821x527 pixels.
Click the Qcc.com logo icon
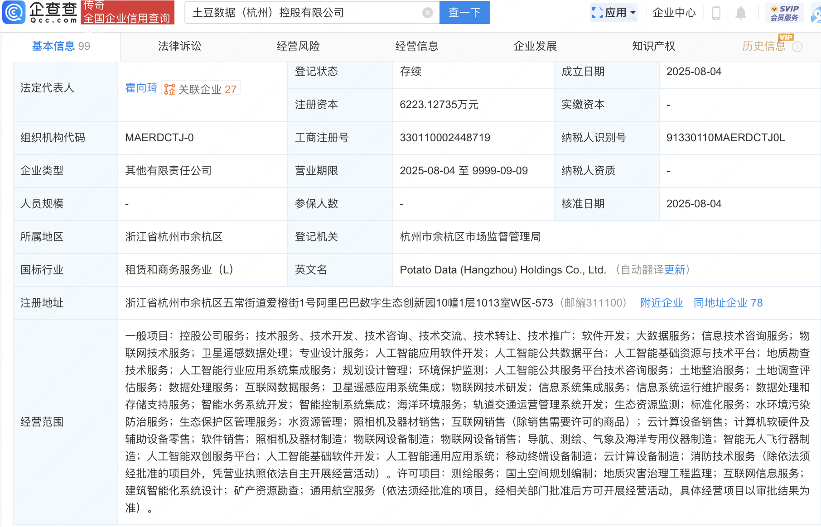click(14, 12)
